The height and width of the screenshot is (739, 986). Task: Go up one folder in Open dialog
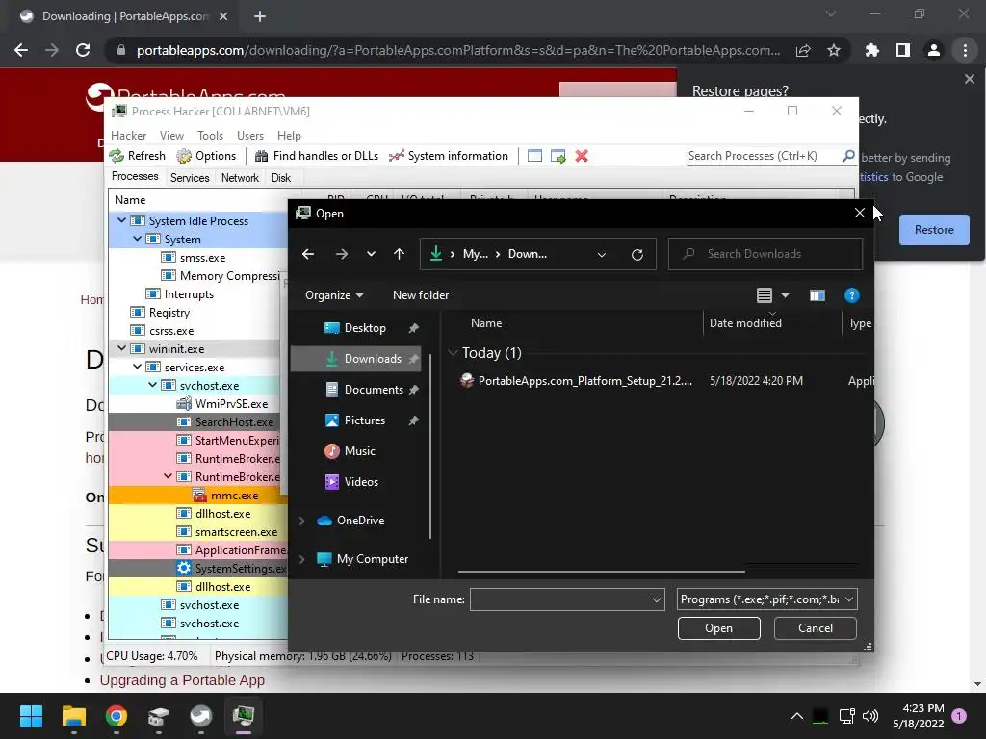(399, 254)
